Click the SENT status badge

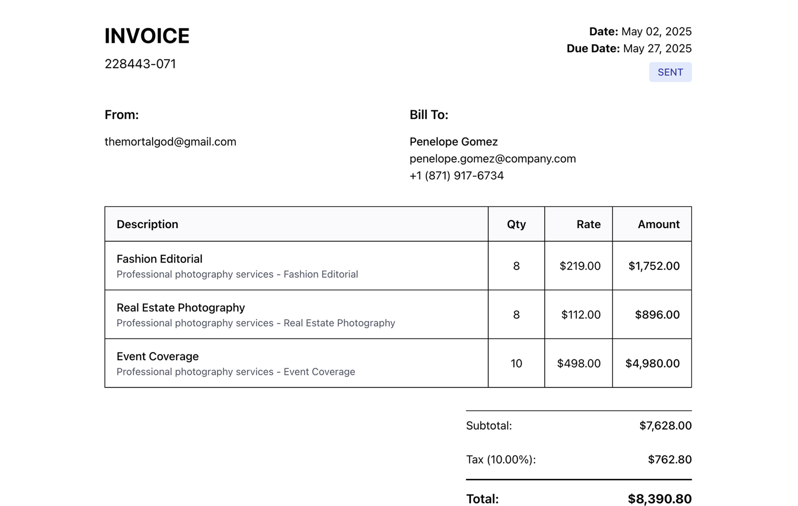tap(670, 72)
